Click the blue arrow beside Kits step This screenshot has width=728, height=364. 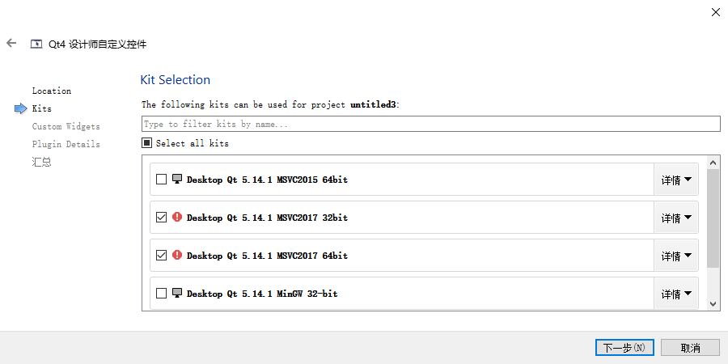coord(21,108)
